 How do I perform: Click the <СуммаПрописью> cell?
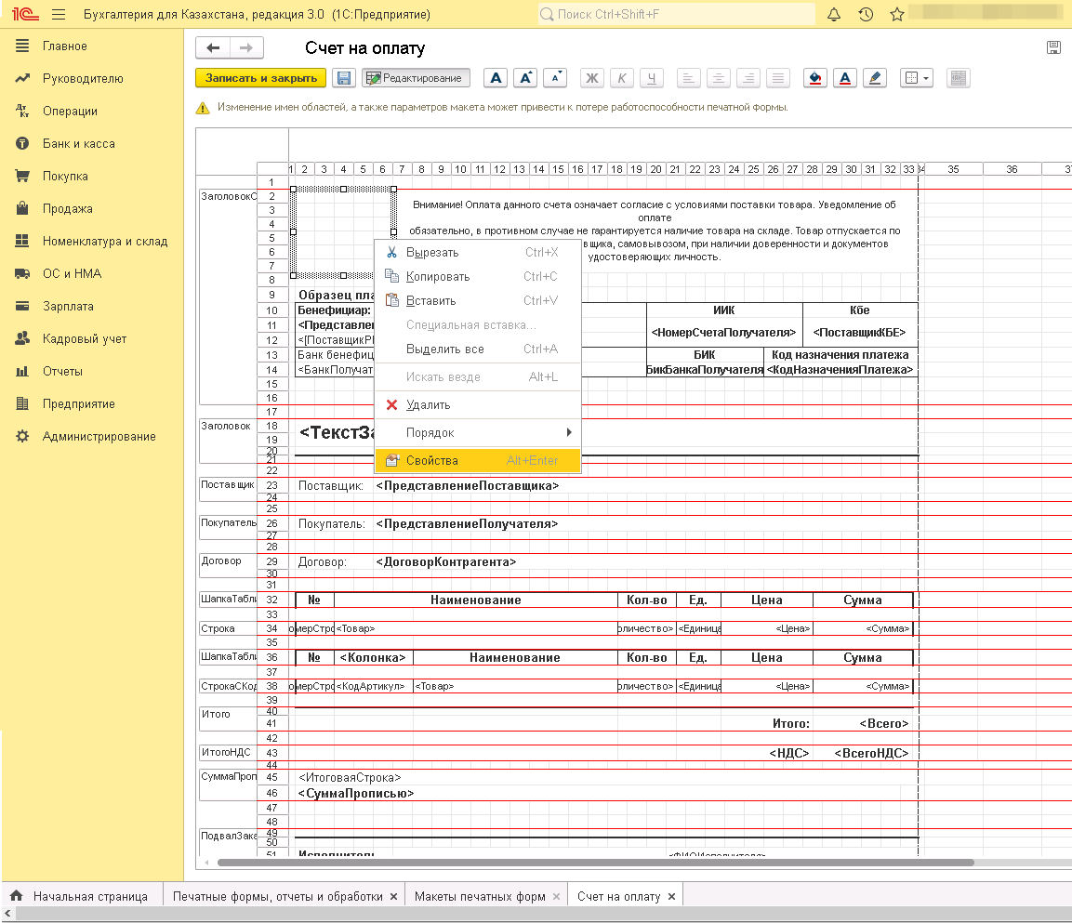click(356, 793)
